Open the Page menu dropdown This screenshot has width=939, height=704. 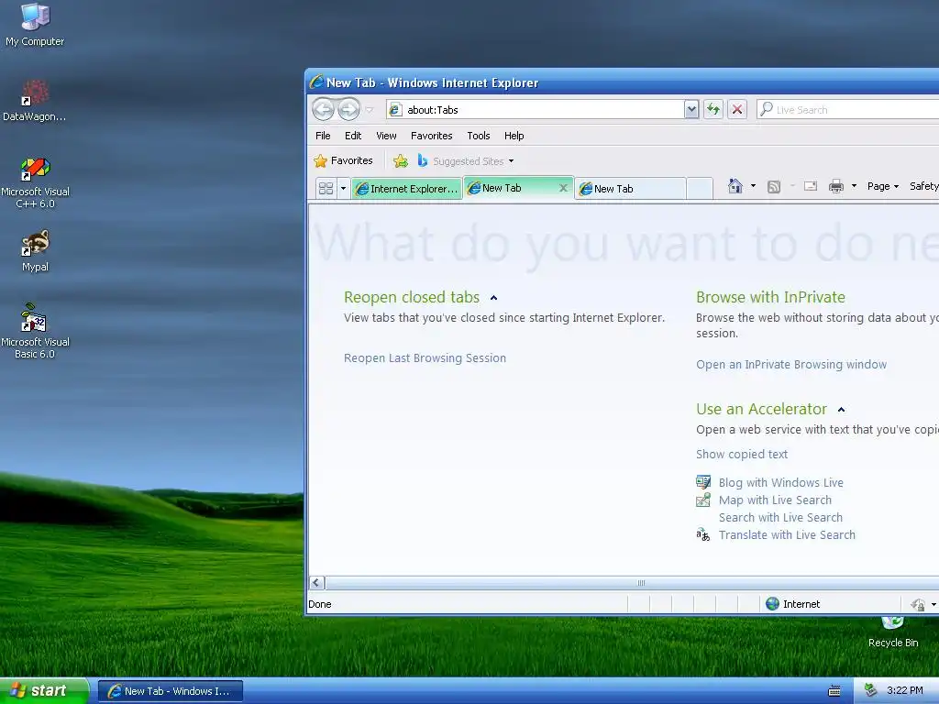click(883, 186)
